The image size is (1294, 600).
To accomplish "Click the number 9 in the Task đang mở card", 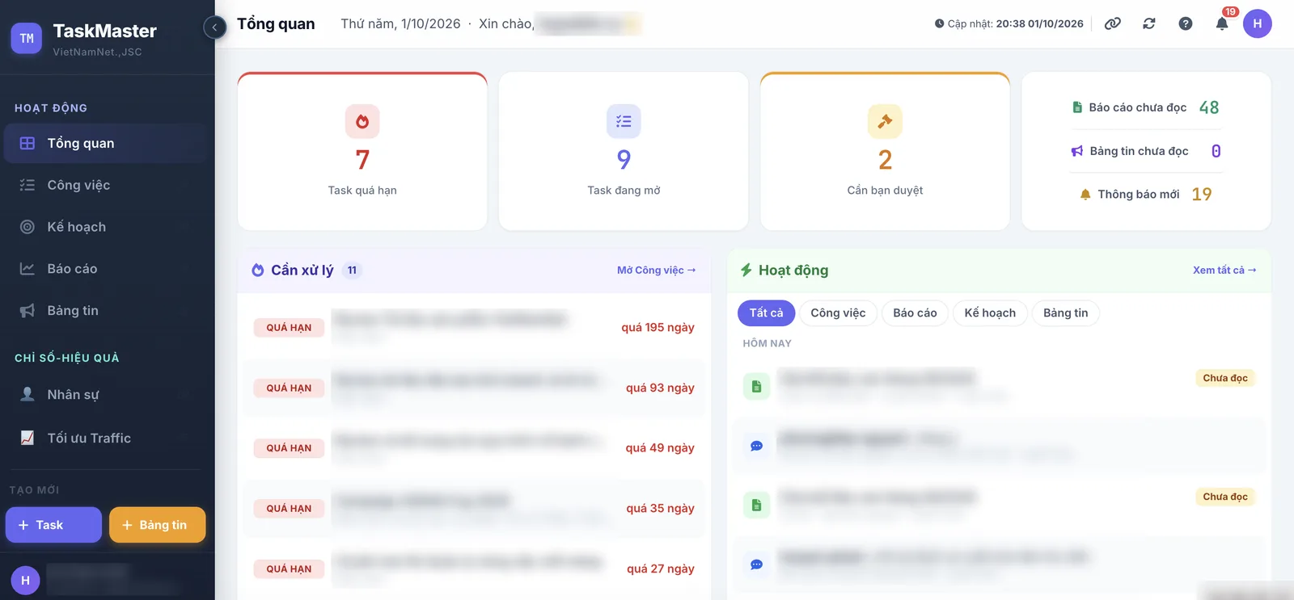I will pos(624,160).
